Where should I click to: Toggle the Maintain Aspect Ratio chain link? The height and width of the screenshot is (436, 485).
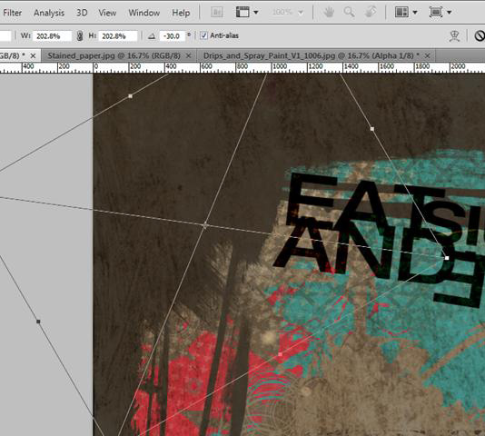coord(80,36)
